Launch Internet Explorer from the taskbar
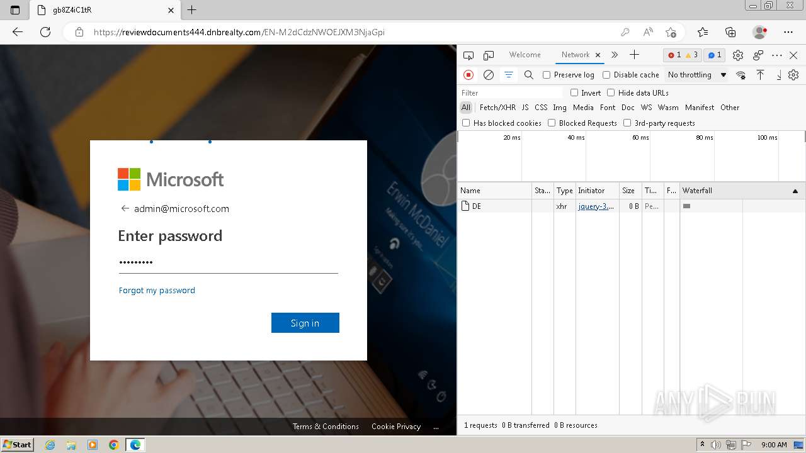 (50, 445)
